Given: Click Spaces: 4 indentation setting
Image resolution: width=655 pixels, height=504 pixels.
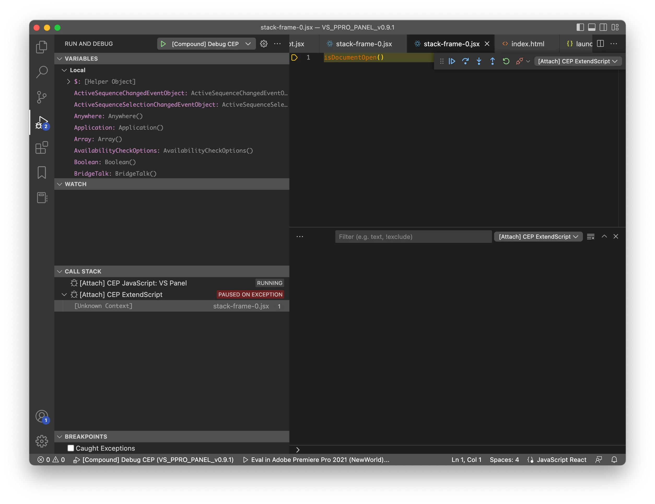Looking at the screenshot, I should pyautogui.click(x=504, y=460).
